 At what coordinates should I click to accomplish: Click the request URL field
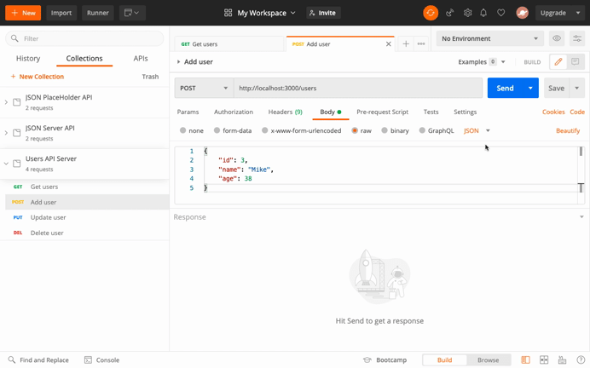tap(358, 88)
